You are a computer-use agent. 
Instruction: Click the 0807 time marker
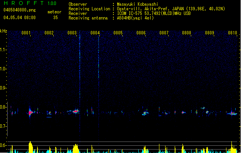(x=164, y=33)
